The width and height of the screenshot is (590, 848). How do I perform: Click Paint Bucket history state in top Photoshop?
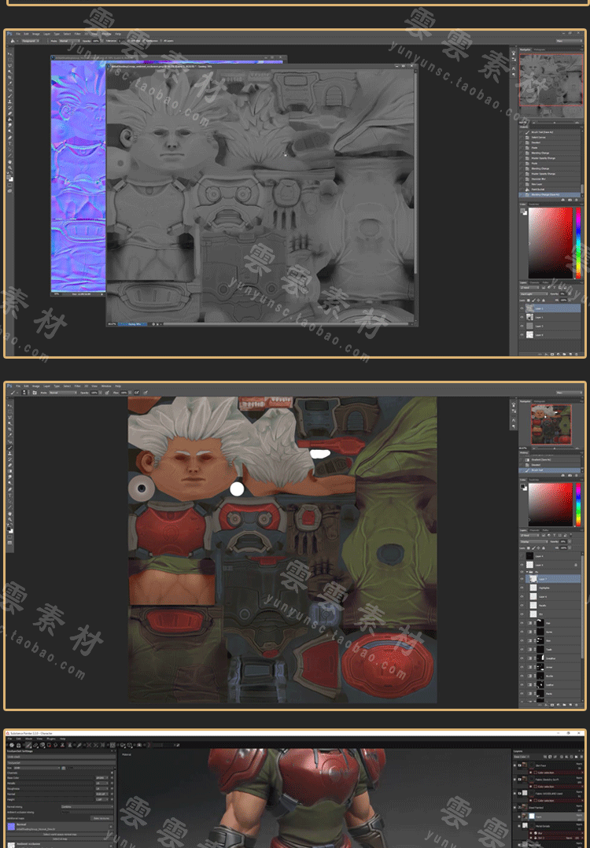[x=549, y=190]
